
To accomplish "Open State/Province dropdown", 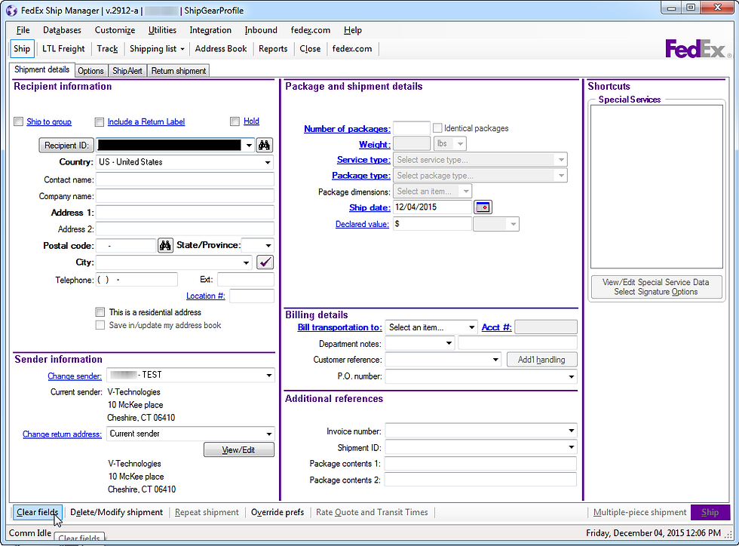I will (x=268, y=246).
